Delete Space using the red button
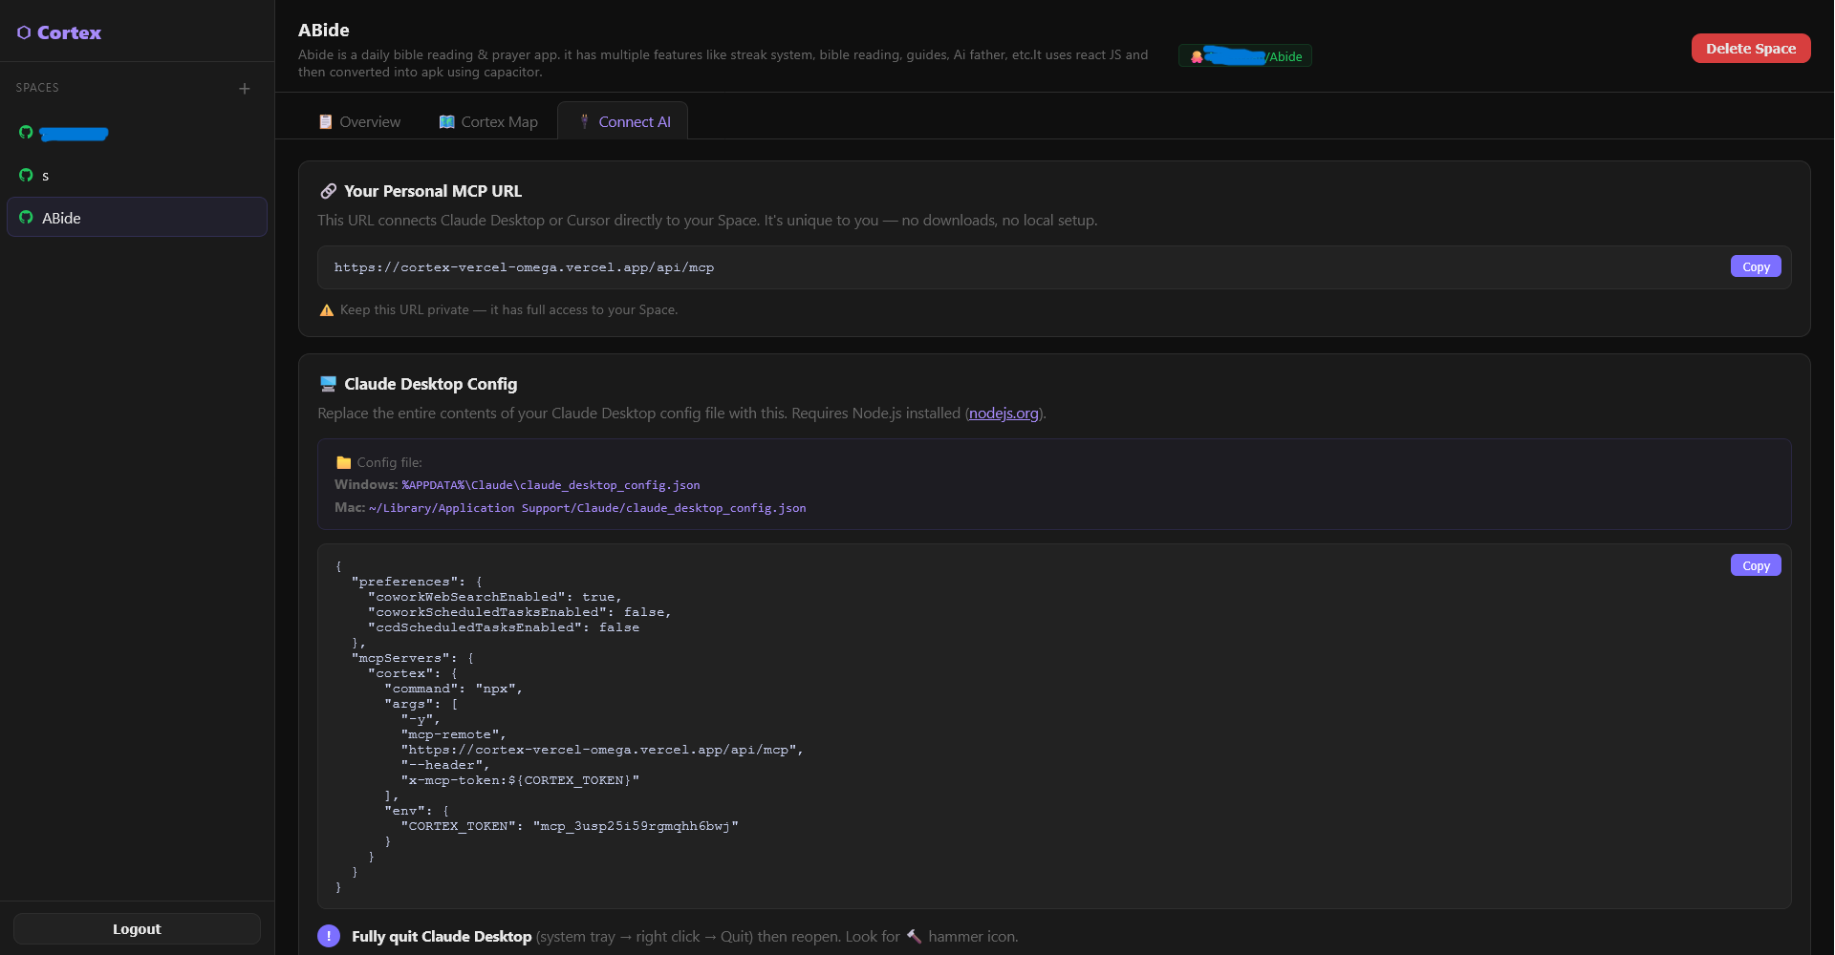The width and height of the screenshot is (1835, 955). tap(1751, 48)
